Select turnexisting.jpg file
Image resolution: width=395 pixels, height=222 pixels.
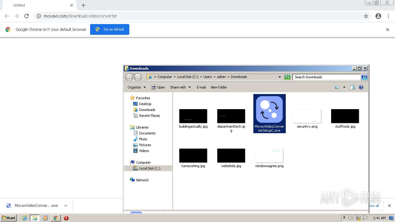193,158
